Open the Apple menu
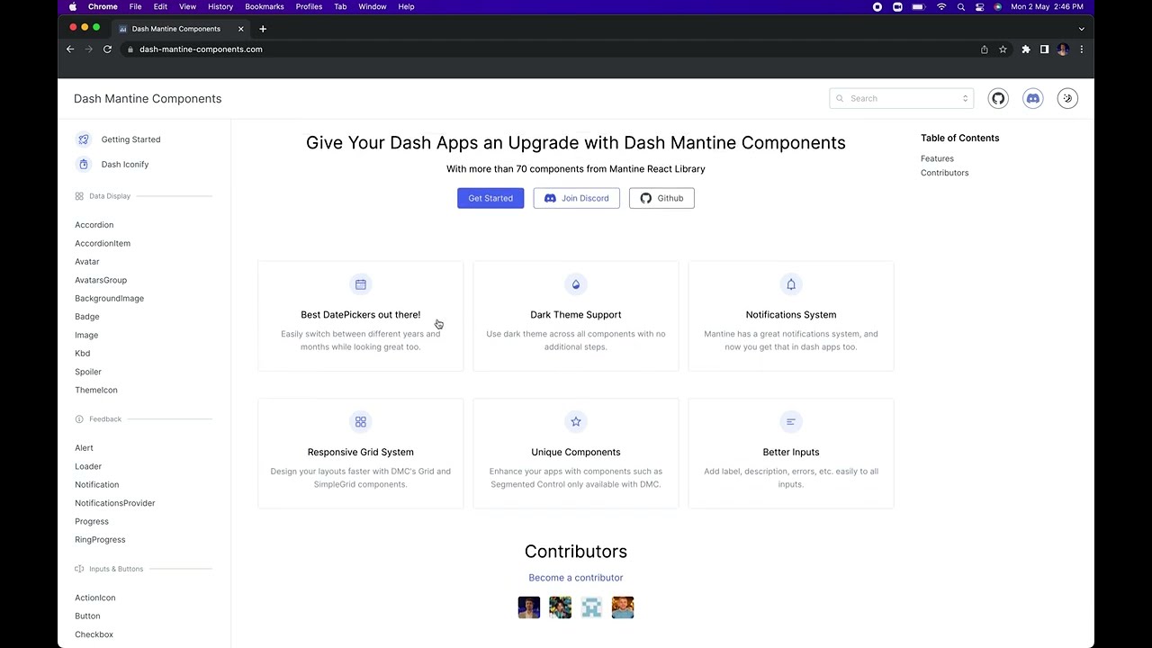This screenshot has width=1152, height=648. click(73, 6)
